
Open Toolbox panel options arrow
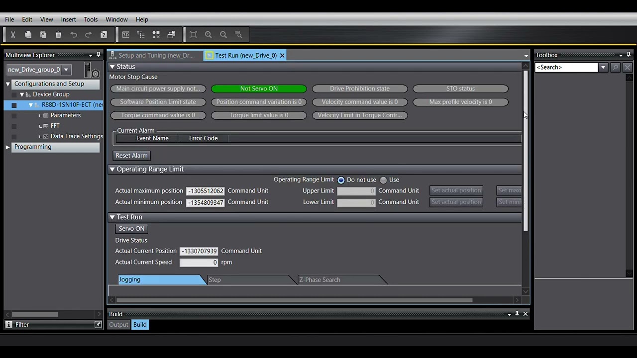pos(621,55)
